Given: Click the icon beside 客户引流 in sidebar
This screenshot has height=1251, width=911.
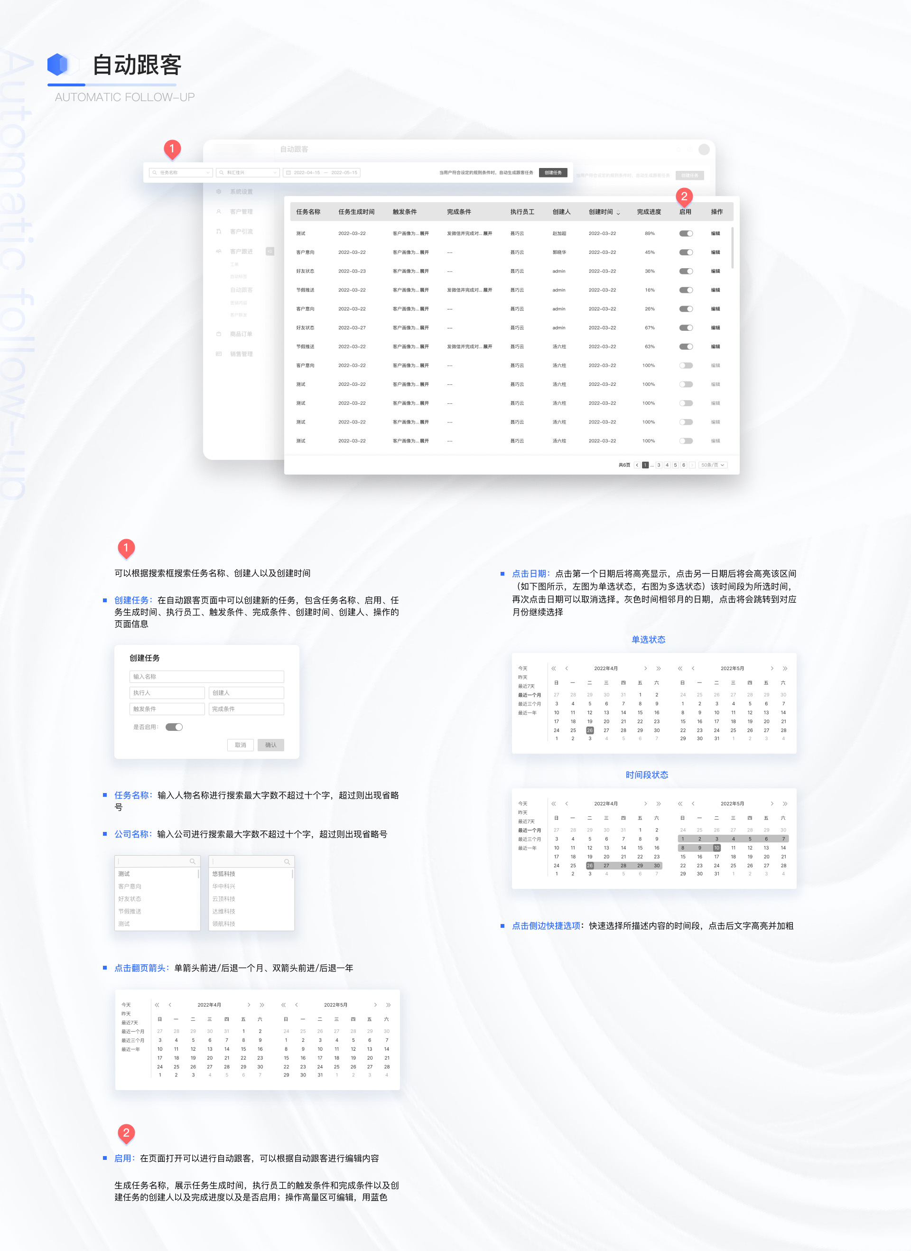Looking at the screenshot, I should (219, 231).
